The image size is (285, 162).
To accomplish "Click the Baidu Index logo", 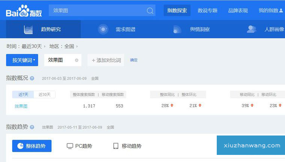I will tap(24, 11).
